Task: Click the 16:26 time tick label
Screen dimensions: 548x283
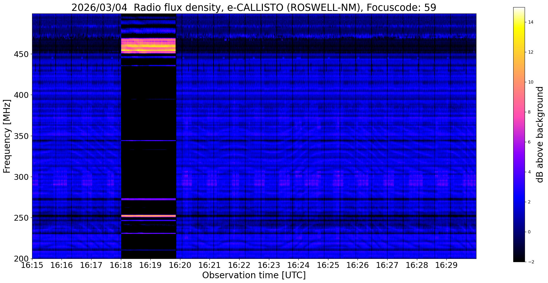Action: point(358,265)
